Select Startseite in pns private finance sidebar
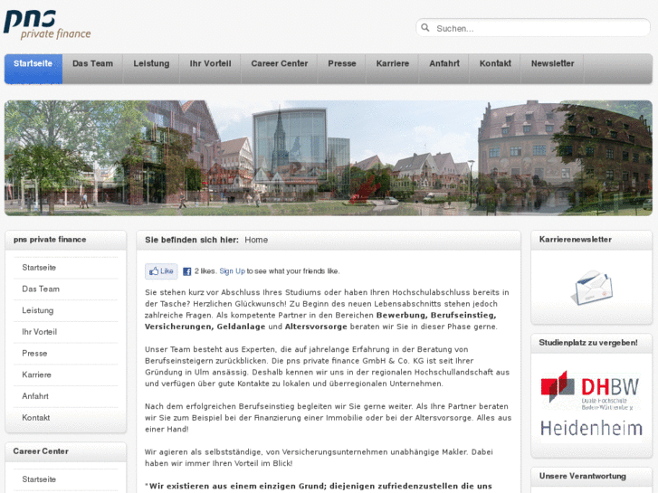 click(x=65, y=268)
